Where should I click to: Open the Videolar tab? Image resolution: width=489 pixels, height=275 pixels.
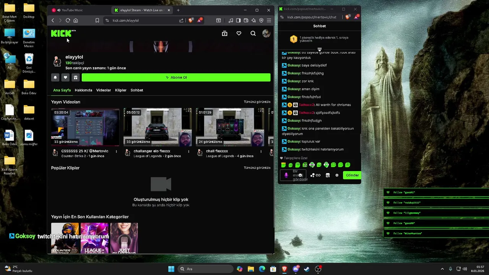click(104, 90)
